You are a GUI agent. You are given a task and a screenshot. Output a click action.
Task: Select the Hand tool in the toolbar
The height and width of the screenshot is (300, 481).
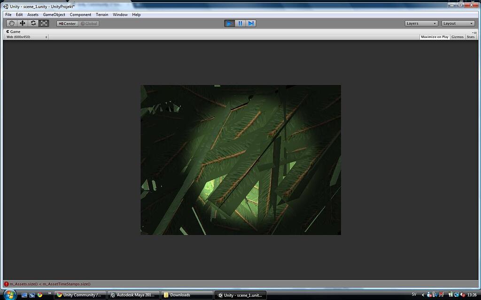(11, 23)
